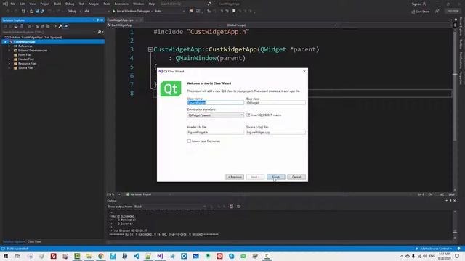Screen dimensions: 465x261
Task: Close the Qt Class Wizard dialog
Action: (x=304, y=71)
